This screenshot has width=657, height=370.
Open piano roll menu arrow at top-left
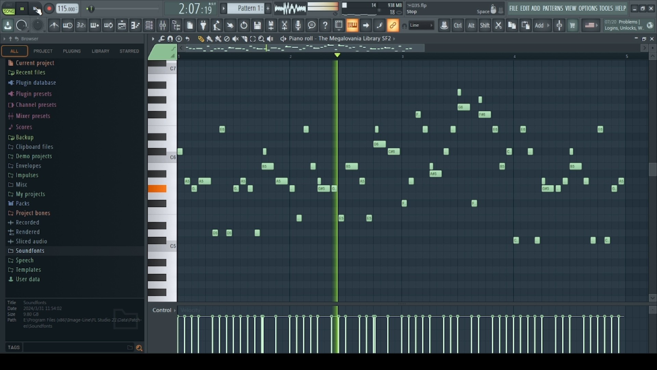(x=153, y=39)
